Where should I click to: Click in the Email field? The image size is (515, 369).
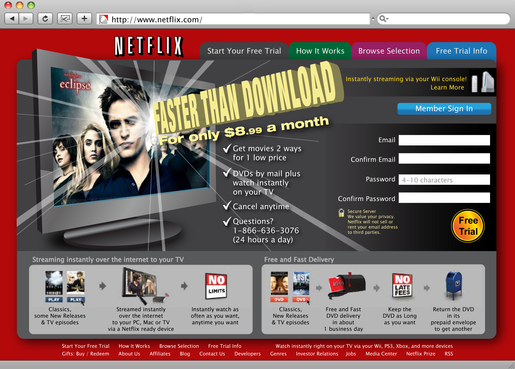(444, 140)
